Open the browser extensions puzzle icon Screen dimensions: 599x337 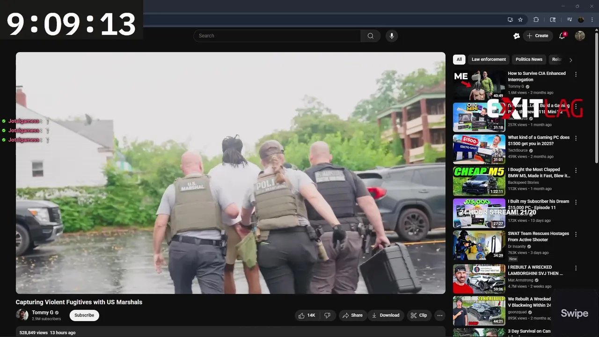click(536, 20)
